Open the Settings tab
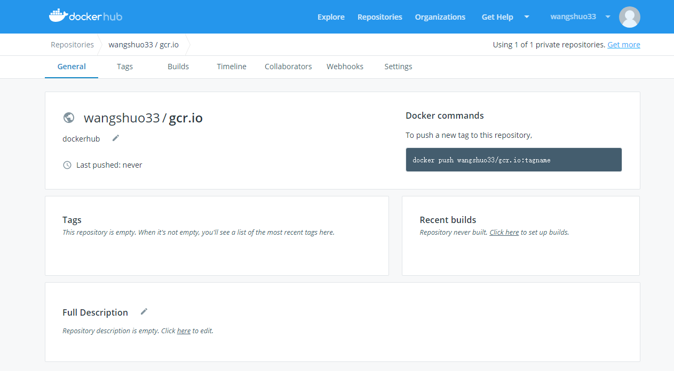 click(398, 67)
